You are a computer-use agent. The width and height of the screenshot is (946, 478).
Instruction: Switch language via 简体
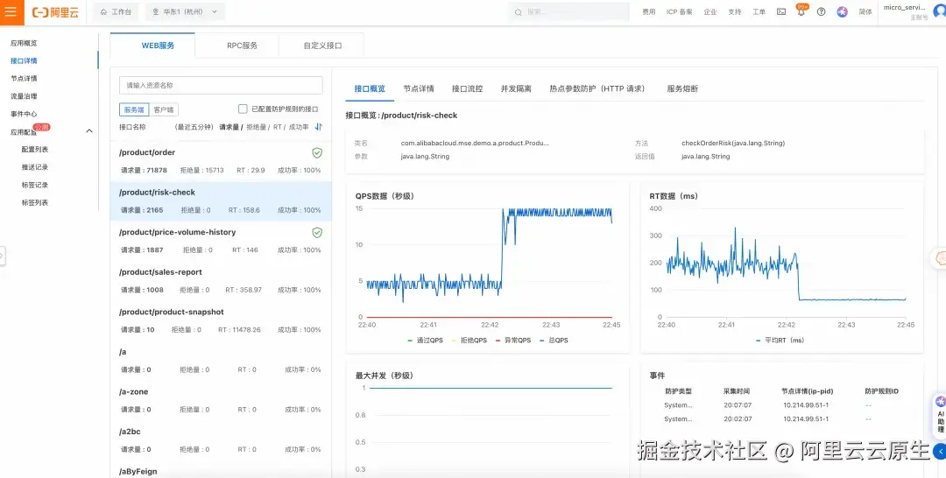point(865,12)
